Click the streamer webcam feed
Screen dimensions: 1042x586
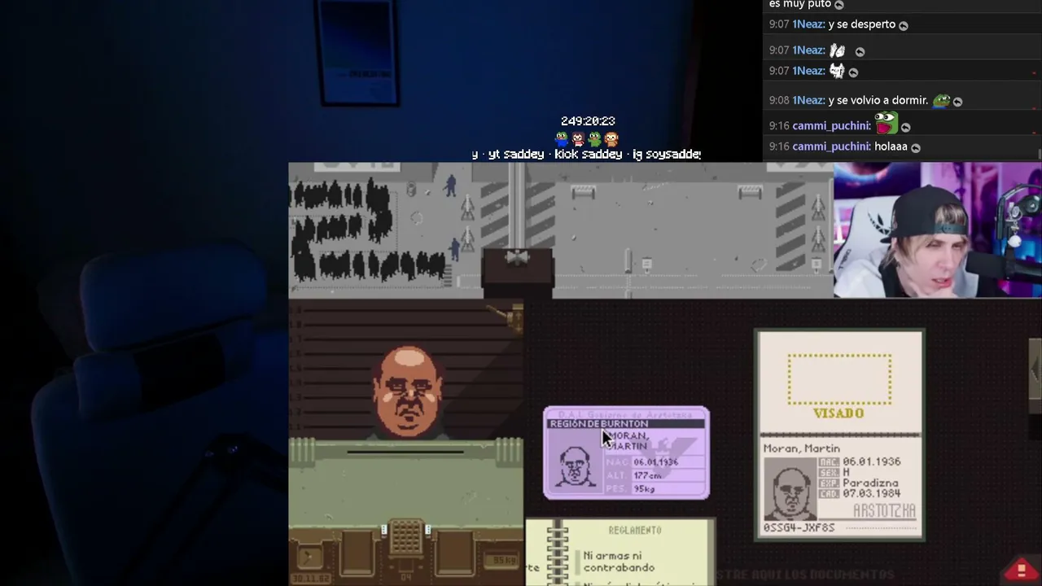pos(938,230)
